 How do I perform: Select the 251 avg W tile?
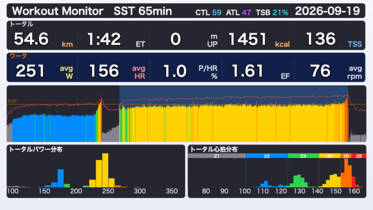(43, 71)
